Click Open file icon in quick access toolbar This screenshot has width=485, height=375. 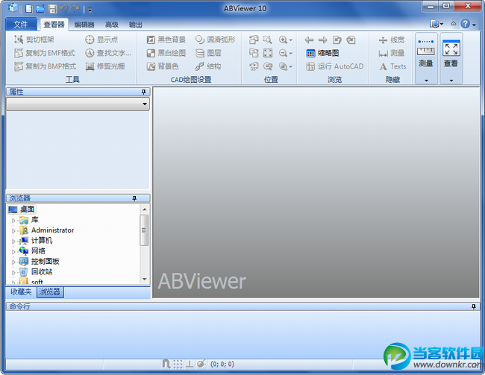[40, 9]
